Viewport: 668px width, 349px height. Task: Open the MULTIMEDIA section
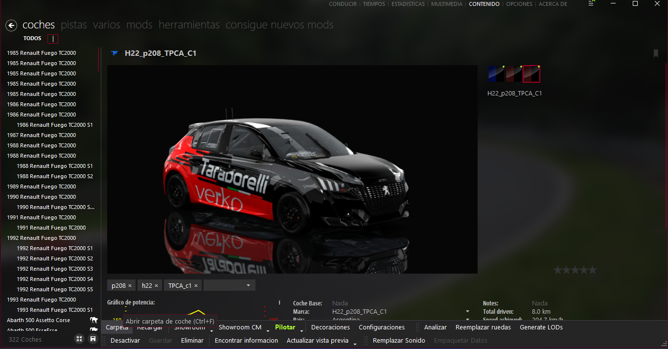pyautogui.click(x=447, y=4)
